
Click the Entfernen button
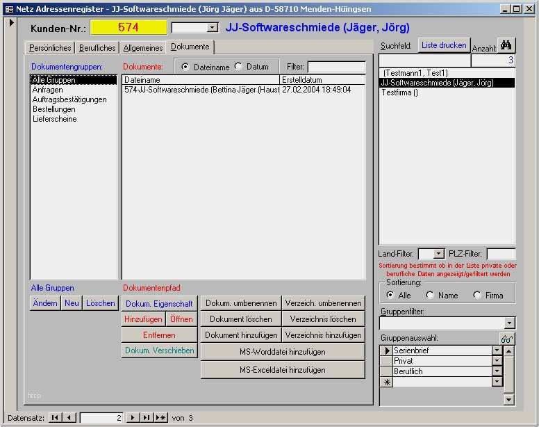159,335
